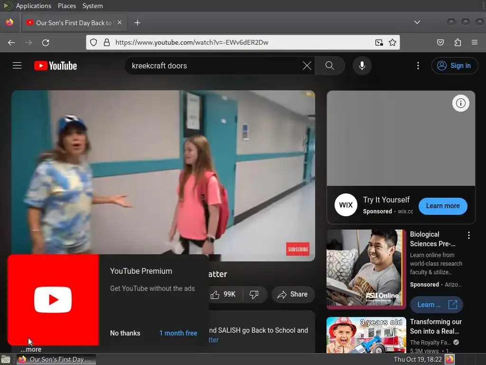Expand description with ...more
The image size is (486, 365).
(x=31, y=349)
